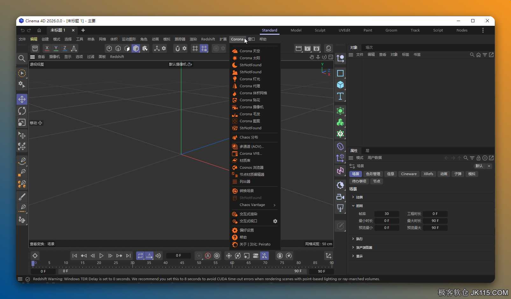Open the 层 layers tab

click(367, 151)
